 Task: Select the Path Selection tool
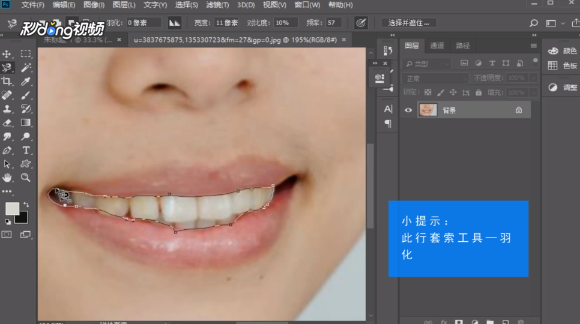pyautogui.click(x=7, y=164)
